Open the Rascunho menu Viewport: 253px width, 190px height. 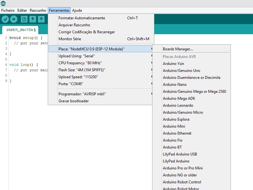tap(38, 10)
